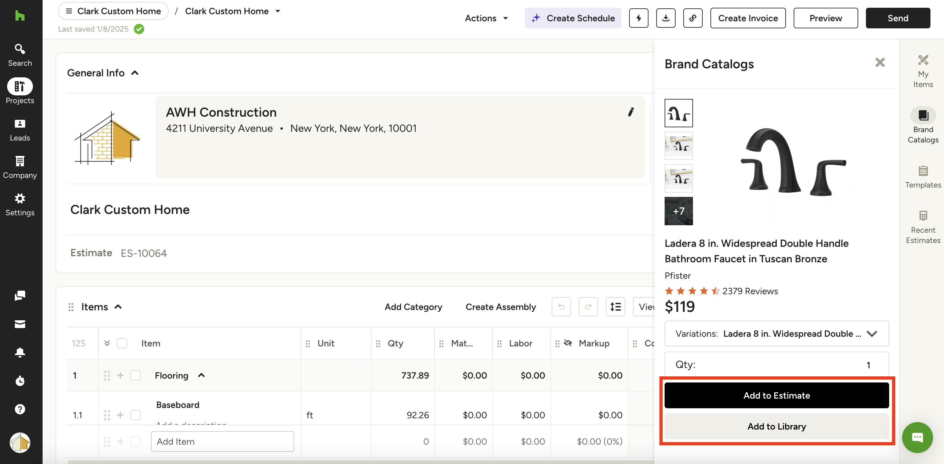The width and height of the screenshot is (944, 464).
Task: Click the lightning bolt quick action button
Action: click(x=638, y=18)
